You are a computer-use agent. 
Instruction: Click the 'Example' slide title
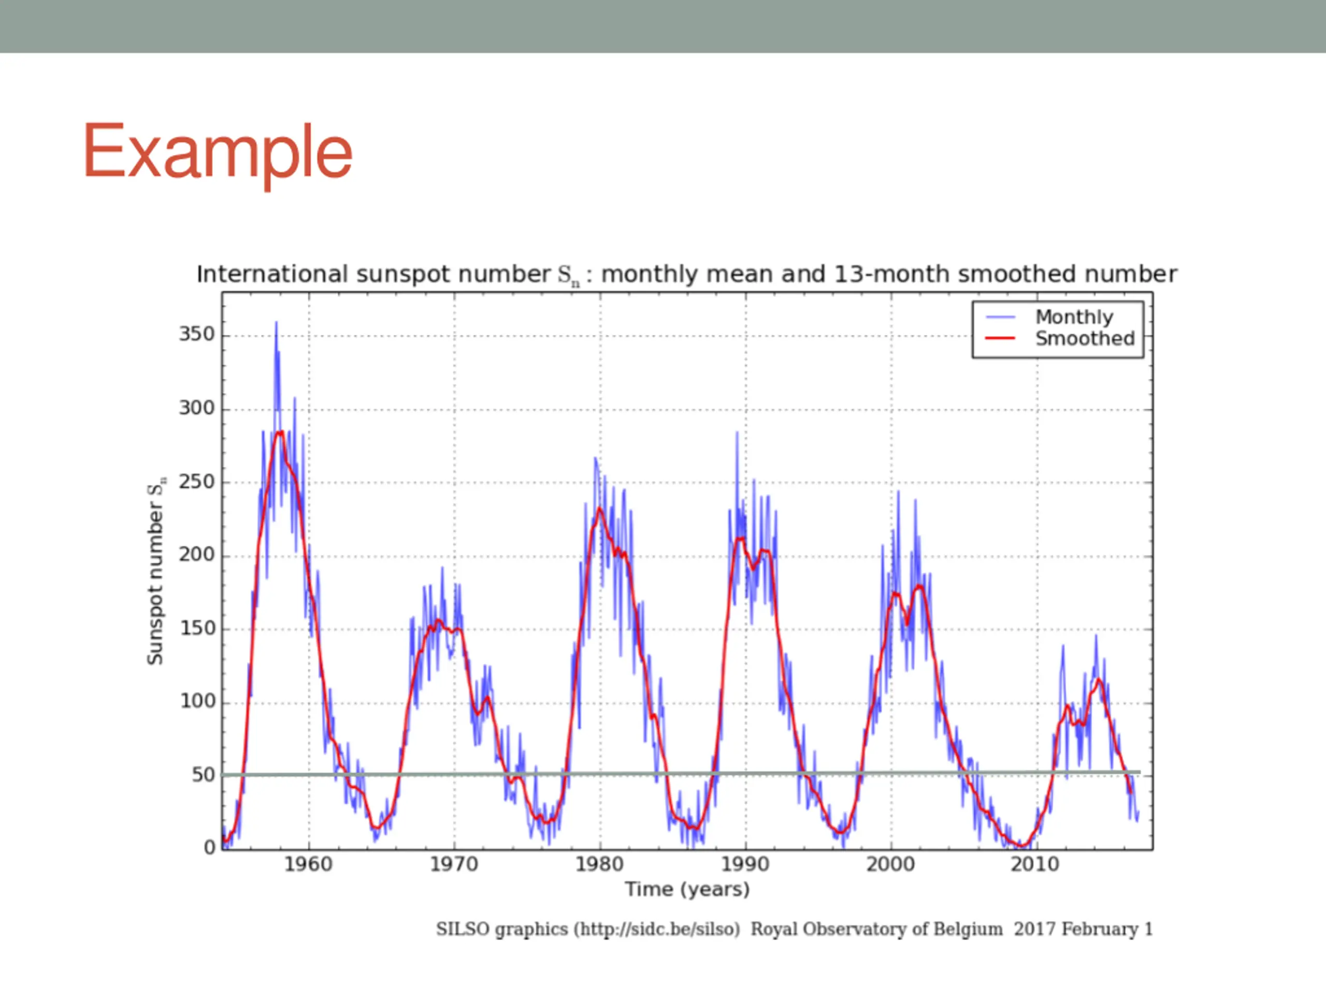pyautogui.click(x=218, y=151)
